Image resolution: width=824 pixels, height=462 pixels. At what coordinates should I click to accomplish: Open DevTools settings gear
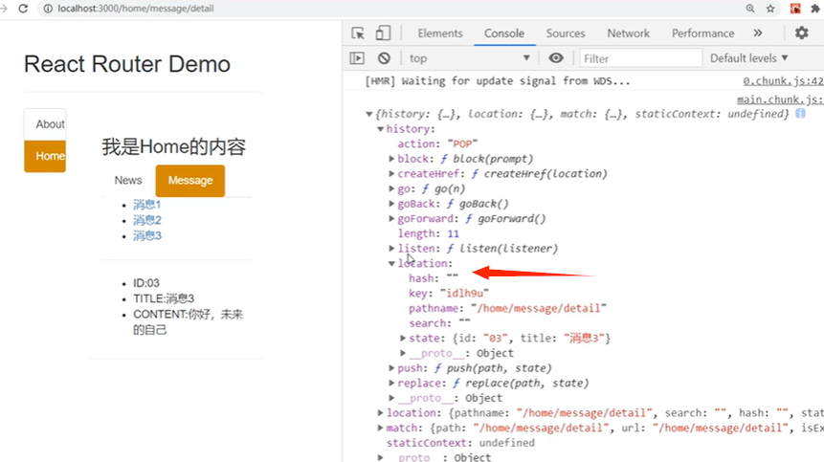point(801,33)
